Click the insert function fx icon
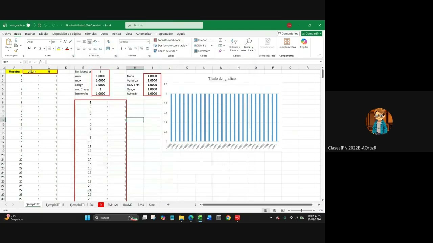Viewport: 433px width, 243px height. coord(40,62)
